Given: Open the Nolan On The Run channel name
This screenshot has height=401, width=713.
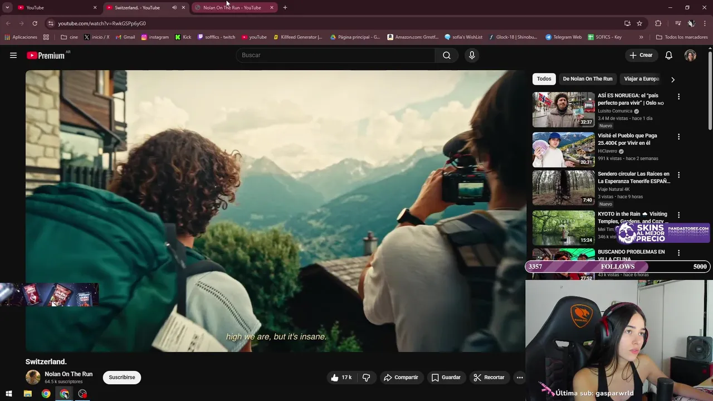Looking at the screenshot, I should pyautogui.click(x=69, y=374).
